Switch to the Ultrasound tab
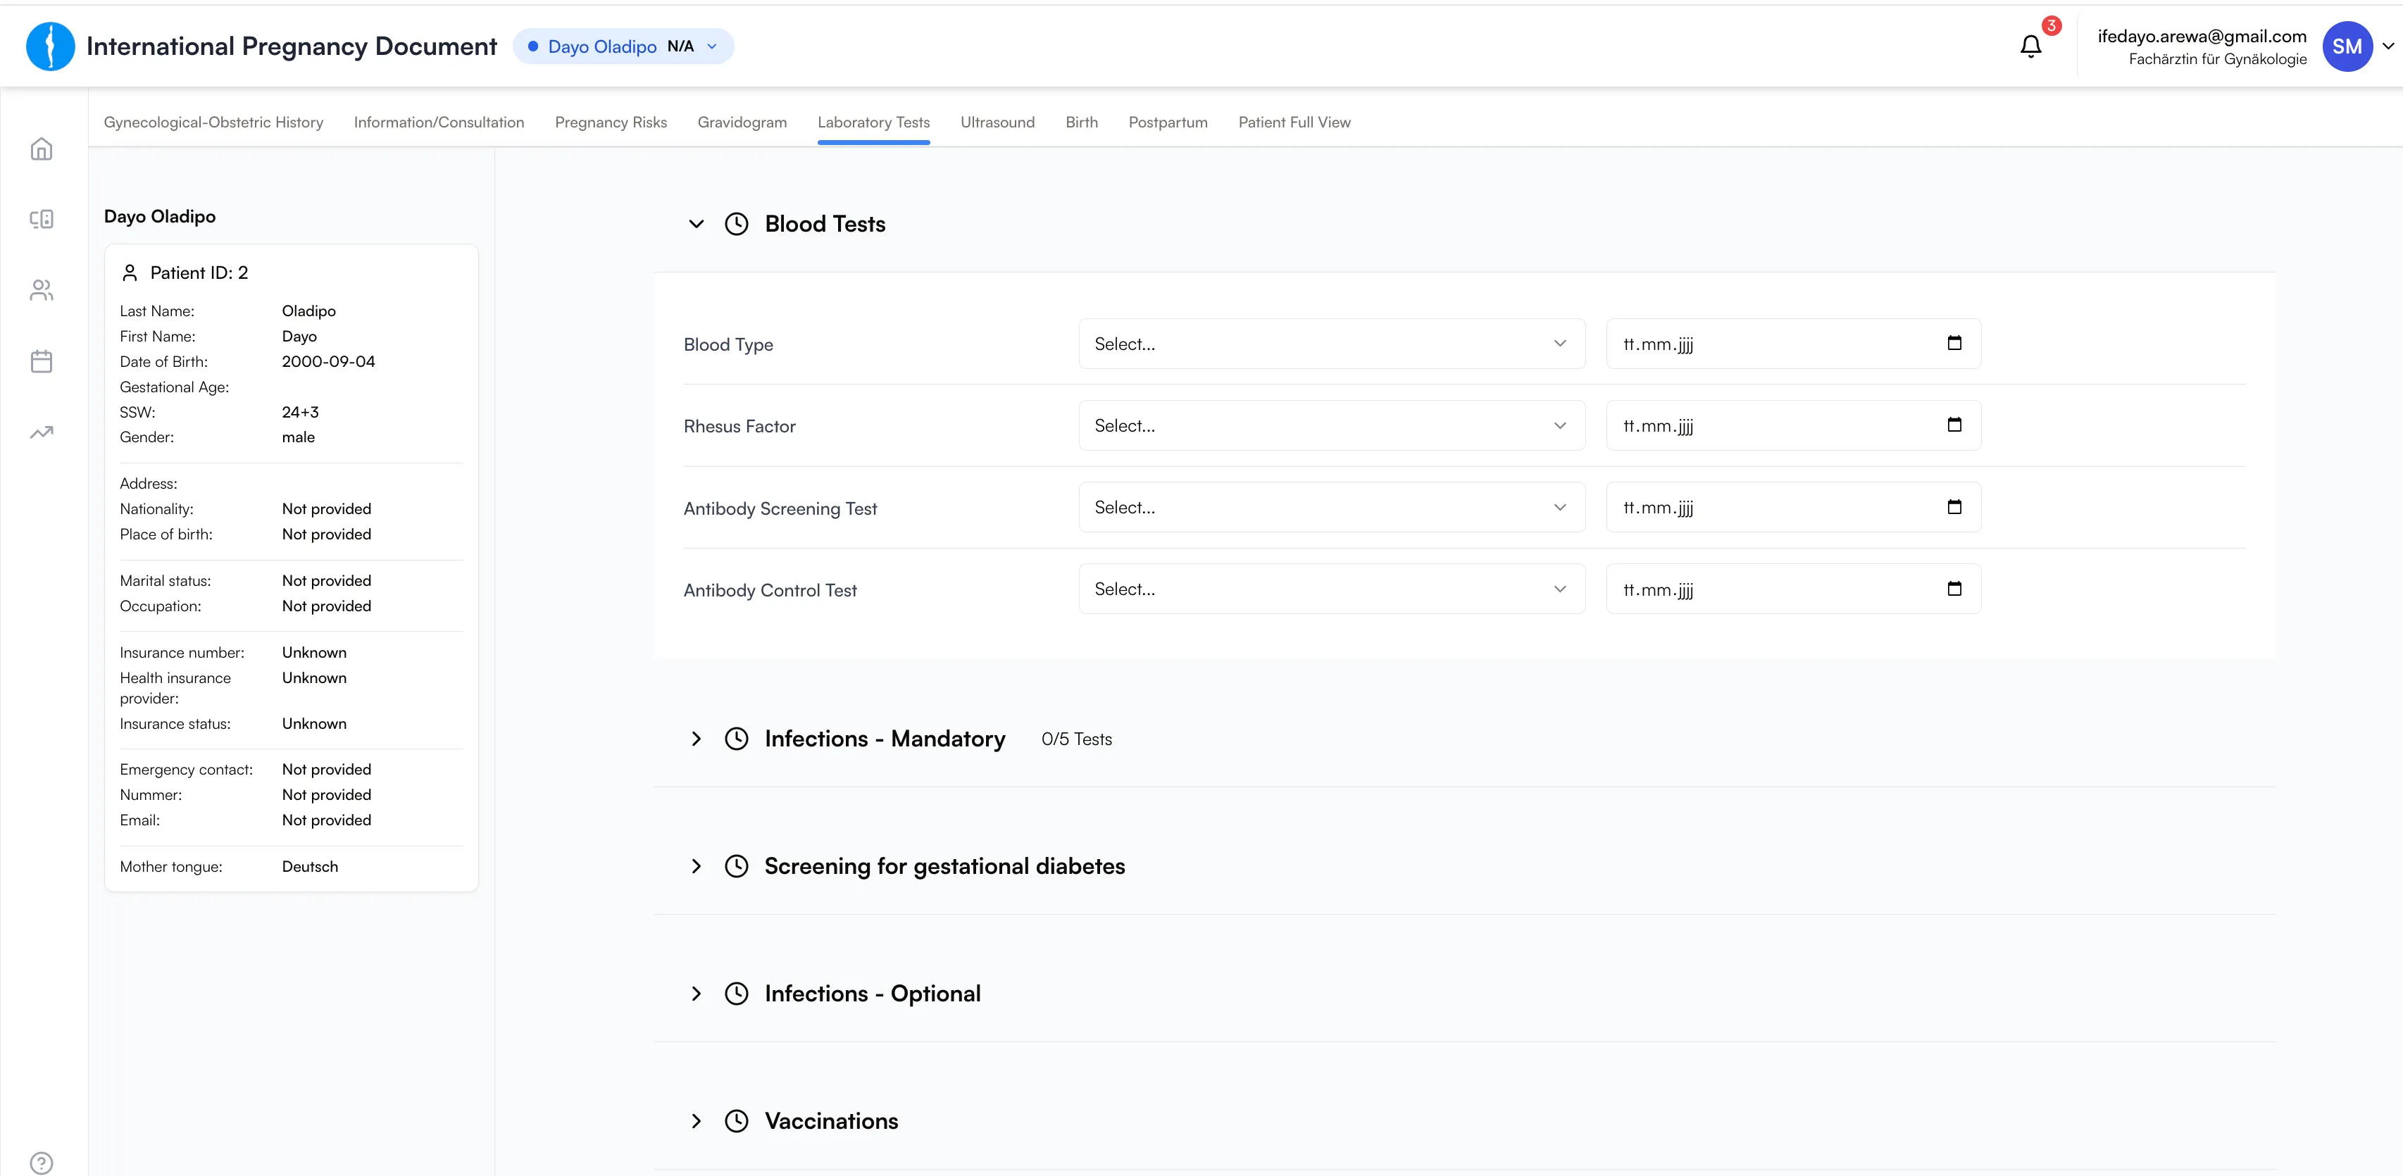Screen dimensions: 2403x1176 click(997, 122)
